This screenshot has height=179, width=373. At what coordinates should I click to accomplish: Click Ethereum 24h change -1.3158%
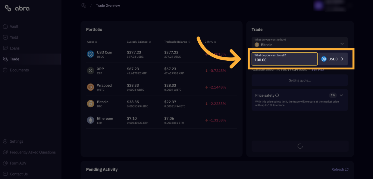[x=215, y=120]
